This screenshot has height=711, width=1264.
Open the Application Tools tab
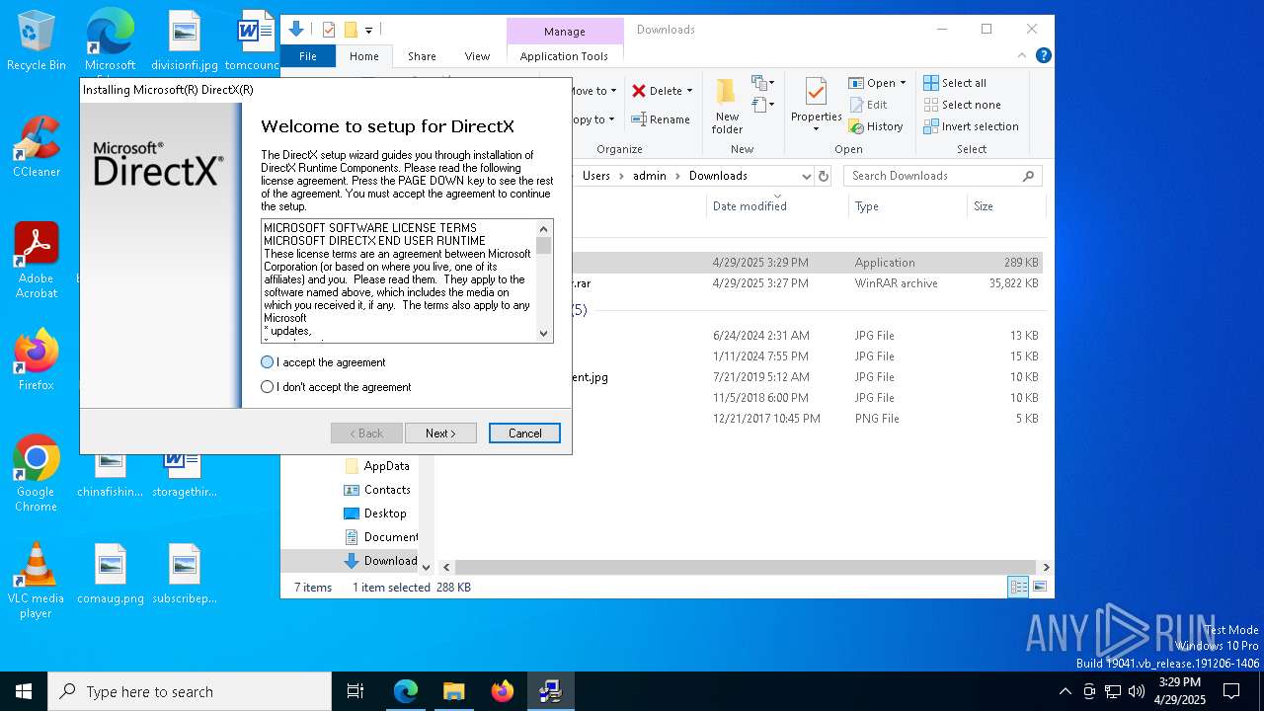click(564, 56)
